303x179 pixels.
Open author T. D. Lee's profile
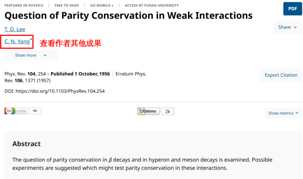tap(15, 29)
